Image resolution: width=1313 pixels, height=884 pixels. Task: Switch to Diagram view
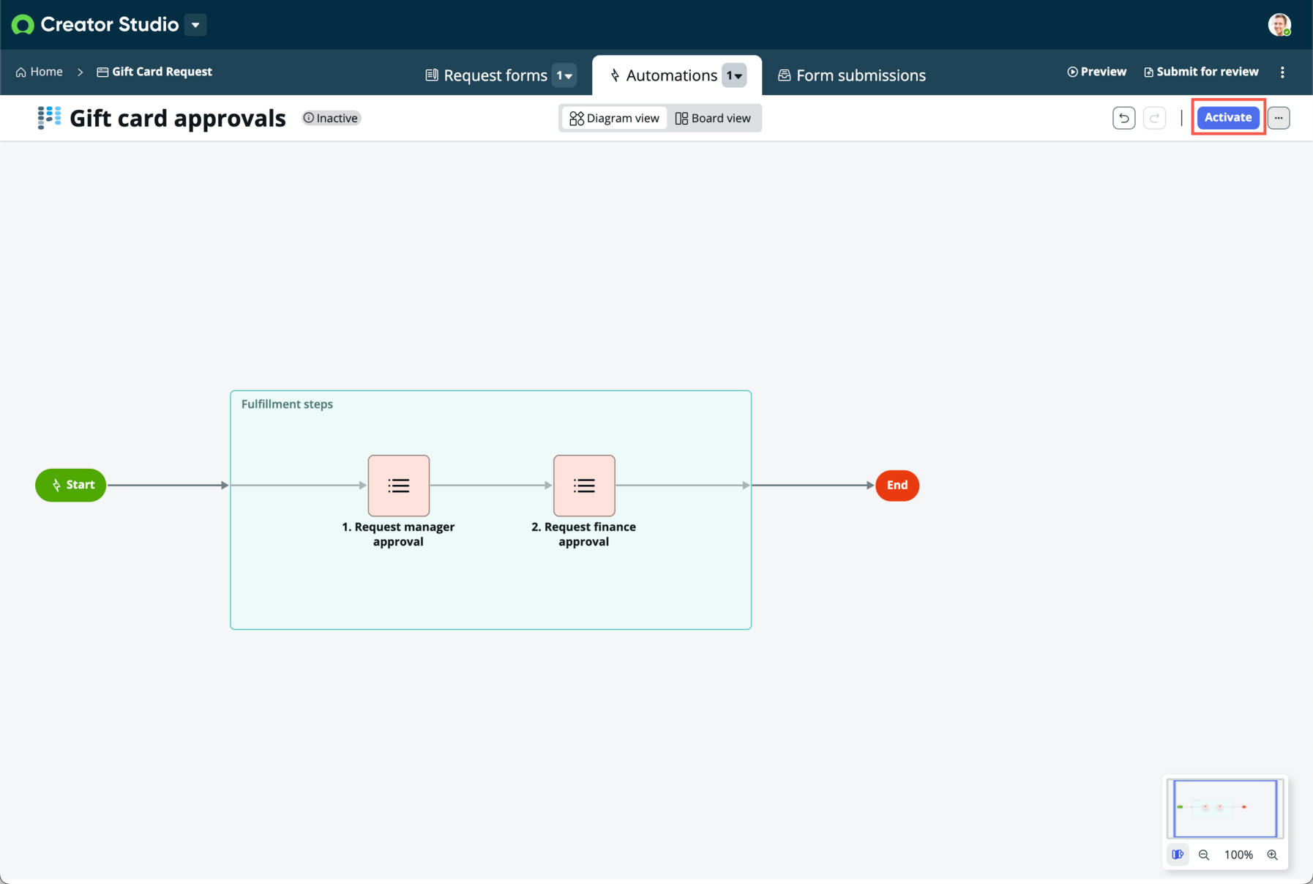point(614,118)
